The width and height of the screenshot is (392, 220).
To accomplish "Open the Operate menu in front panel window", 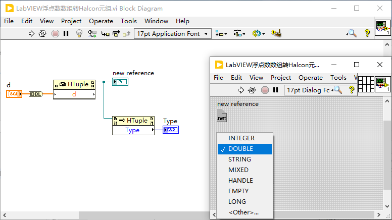I will click(x=311, y=78).
